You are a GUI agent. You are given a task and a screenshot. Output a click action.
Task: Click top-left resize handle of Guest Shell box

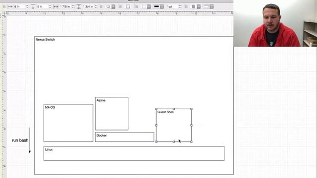tap(157, 109)
